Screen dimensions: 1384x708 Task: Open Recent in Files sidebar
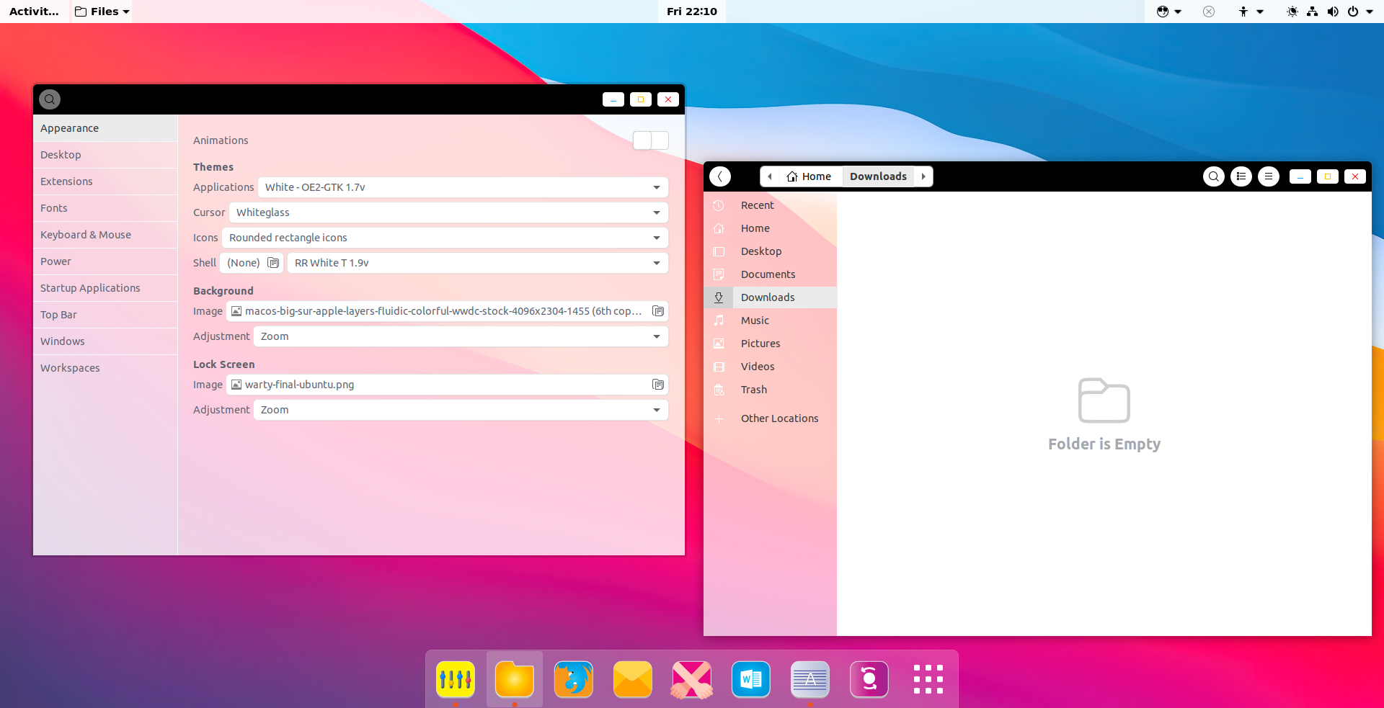[x=770, y=205]
